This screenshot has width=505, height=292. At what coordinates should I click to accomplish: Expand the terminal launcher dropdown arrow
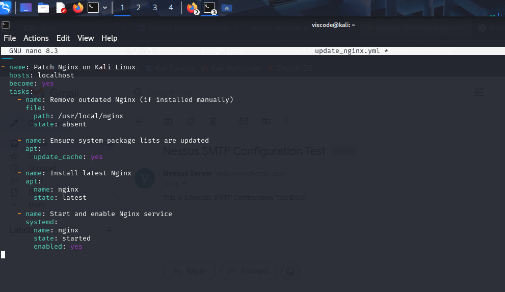pos(105,8)
